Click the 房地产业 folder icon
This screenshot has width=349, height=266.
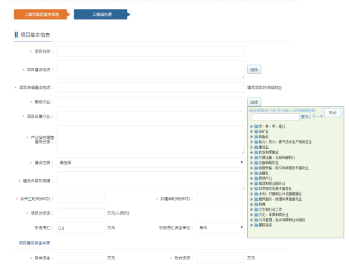coord(256,178)
